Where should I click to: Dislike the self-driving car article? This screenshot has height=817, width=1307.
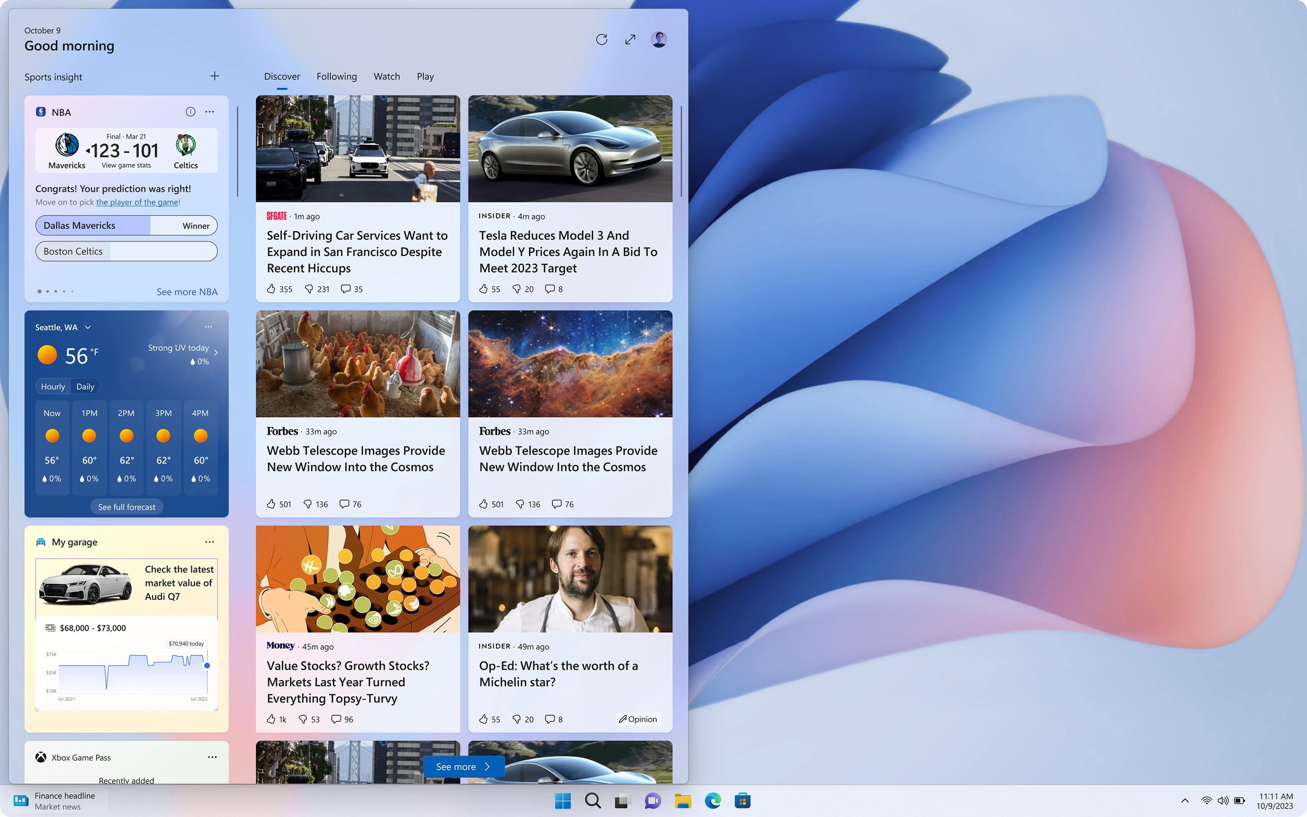(309, 289)
